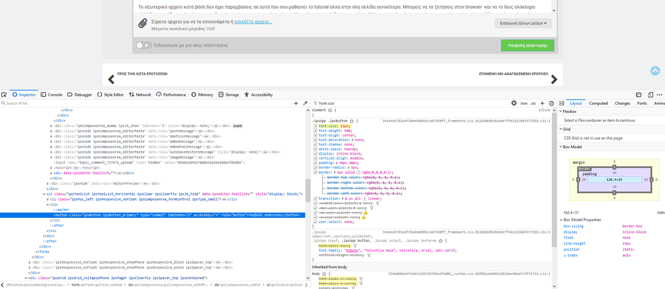Image resolution: width=665 pixels, height=289 pixels.
Task: Toggle the .cls class panel
Action: [533, 103]
